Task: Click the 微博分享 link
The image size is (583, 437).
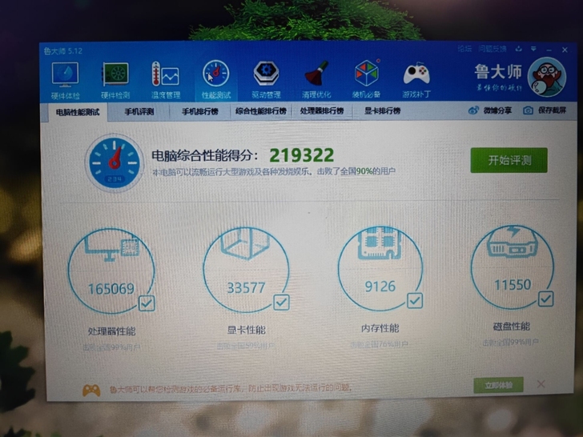Action: [497, 110]
